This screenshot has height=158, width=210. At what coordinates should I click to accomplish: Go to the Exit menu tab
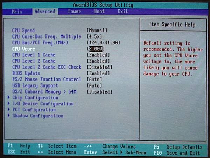pos(123,12)
